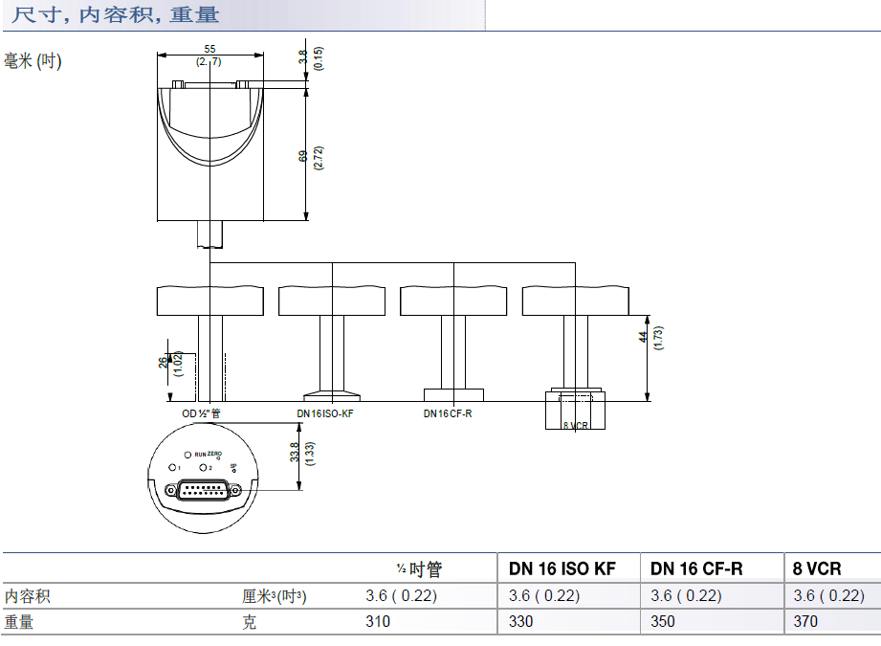Click the SP setpoint hole on the gauge
This screenshot has width=881, height=646.
(234, 472)
